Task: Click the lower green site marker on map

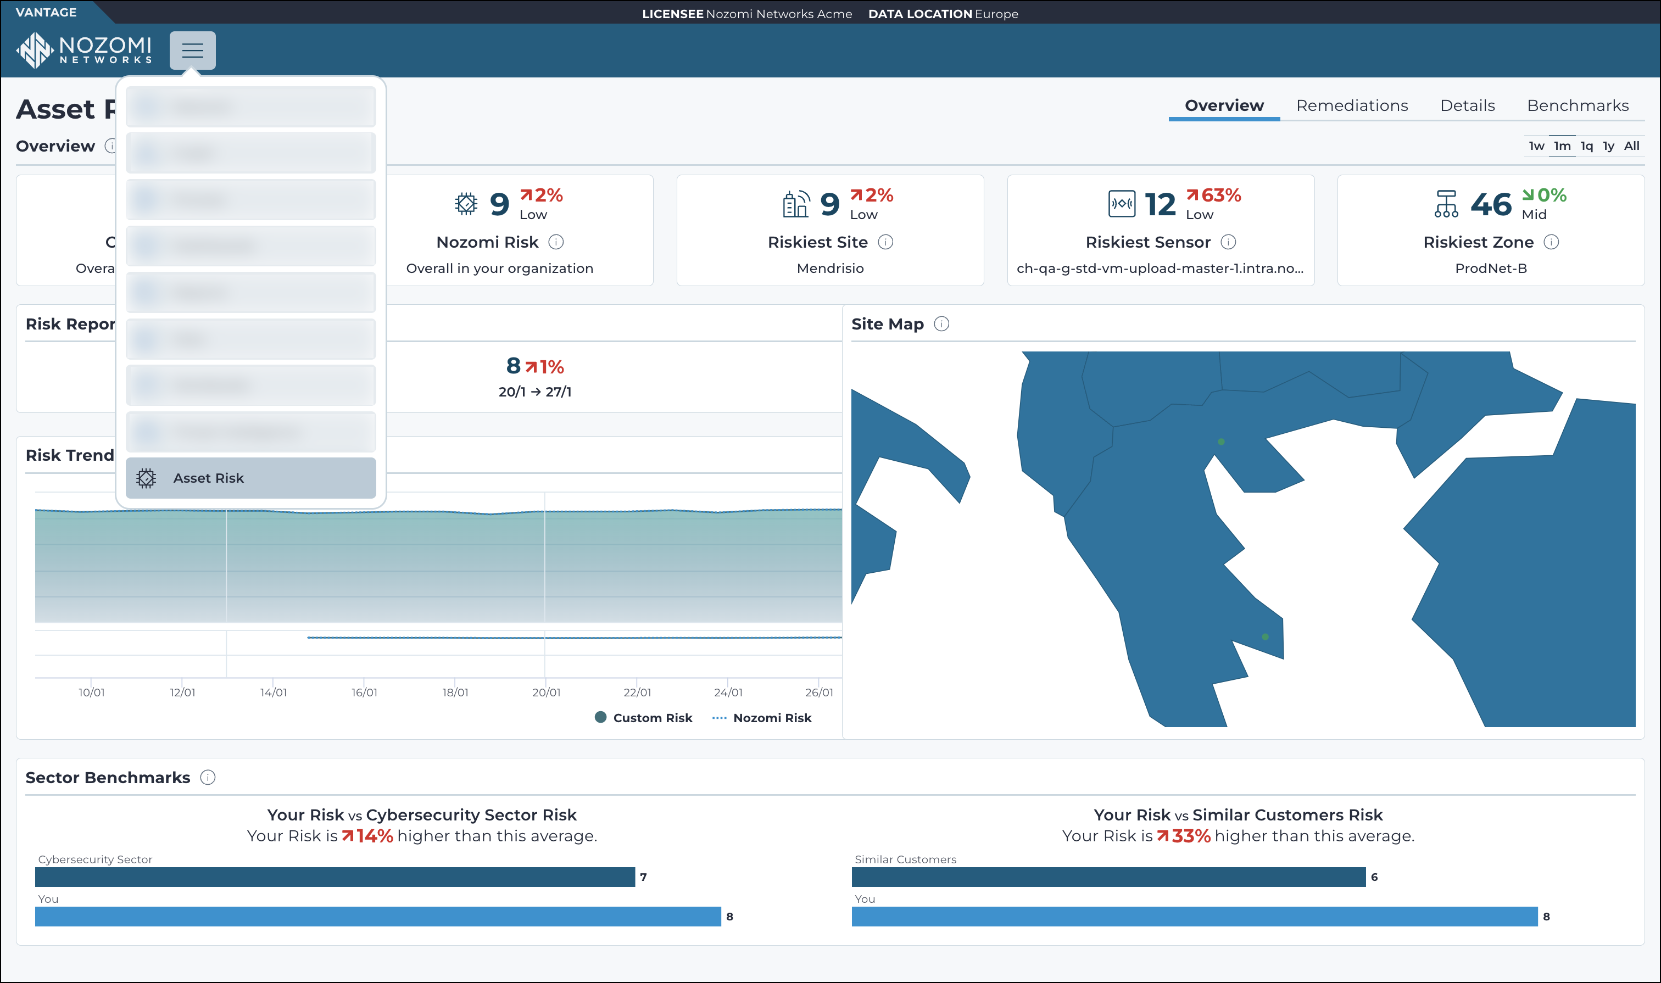Action: coord(1265,636)
